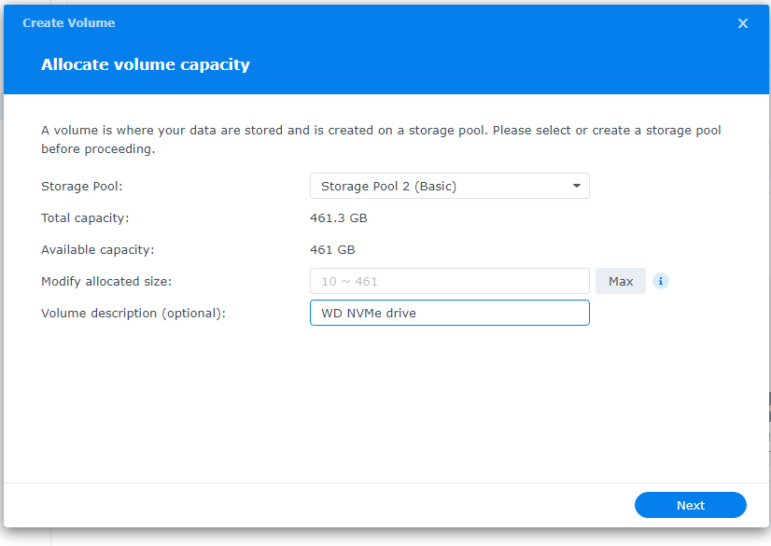The height and width of the screenshot is (546, 771).
Task: Click the Volume description (optional) label
Action: pyautogui.click(x=133, y=313)
